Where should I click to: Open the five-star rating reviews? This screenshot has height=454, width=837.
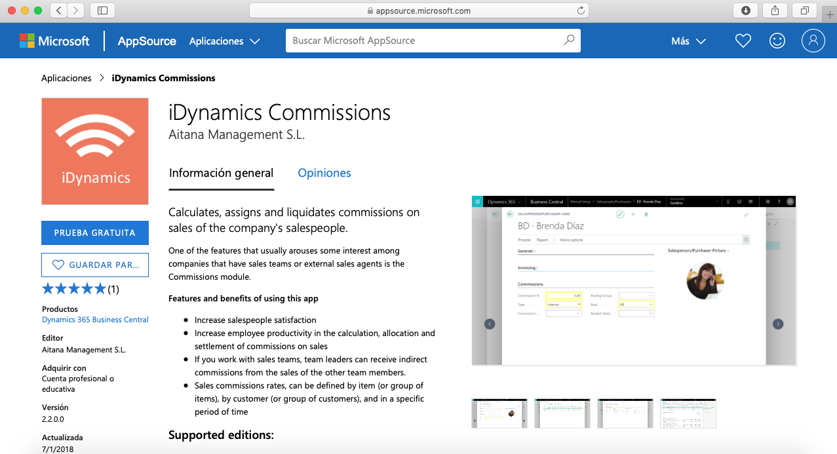[x=80, y=289]
